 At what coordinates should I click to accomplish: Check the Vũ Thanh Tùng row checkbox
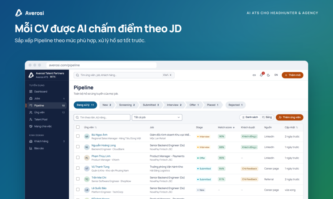[78, 168]
